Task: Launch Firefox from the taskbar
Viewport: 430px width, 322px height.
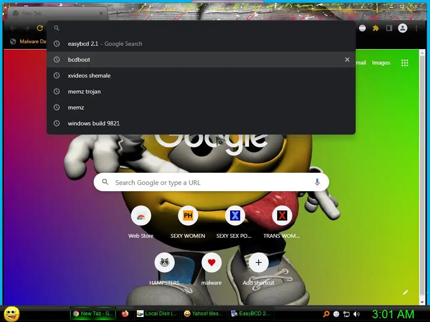Action: pyautogui.click(x=125, y=314)
